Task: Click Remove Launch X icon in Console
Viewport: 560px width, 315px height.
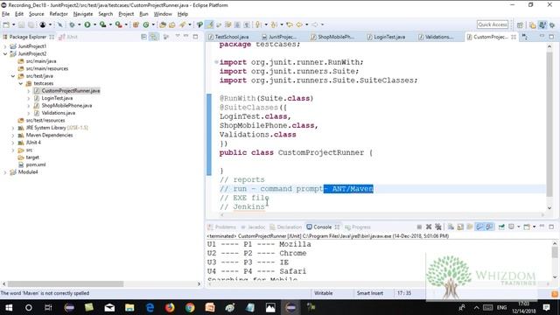Action: [429, 227]
